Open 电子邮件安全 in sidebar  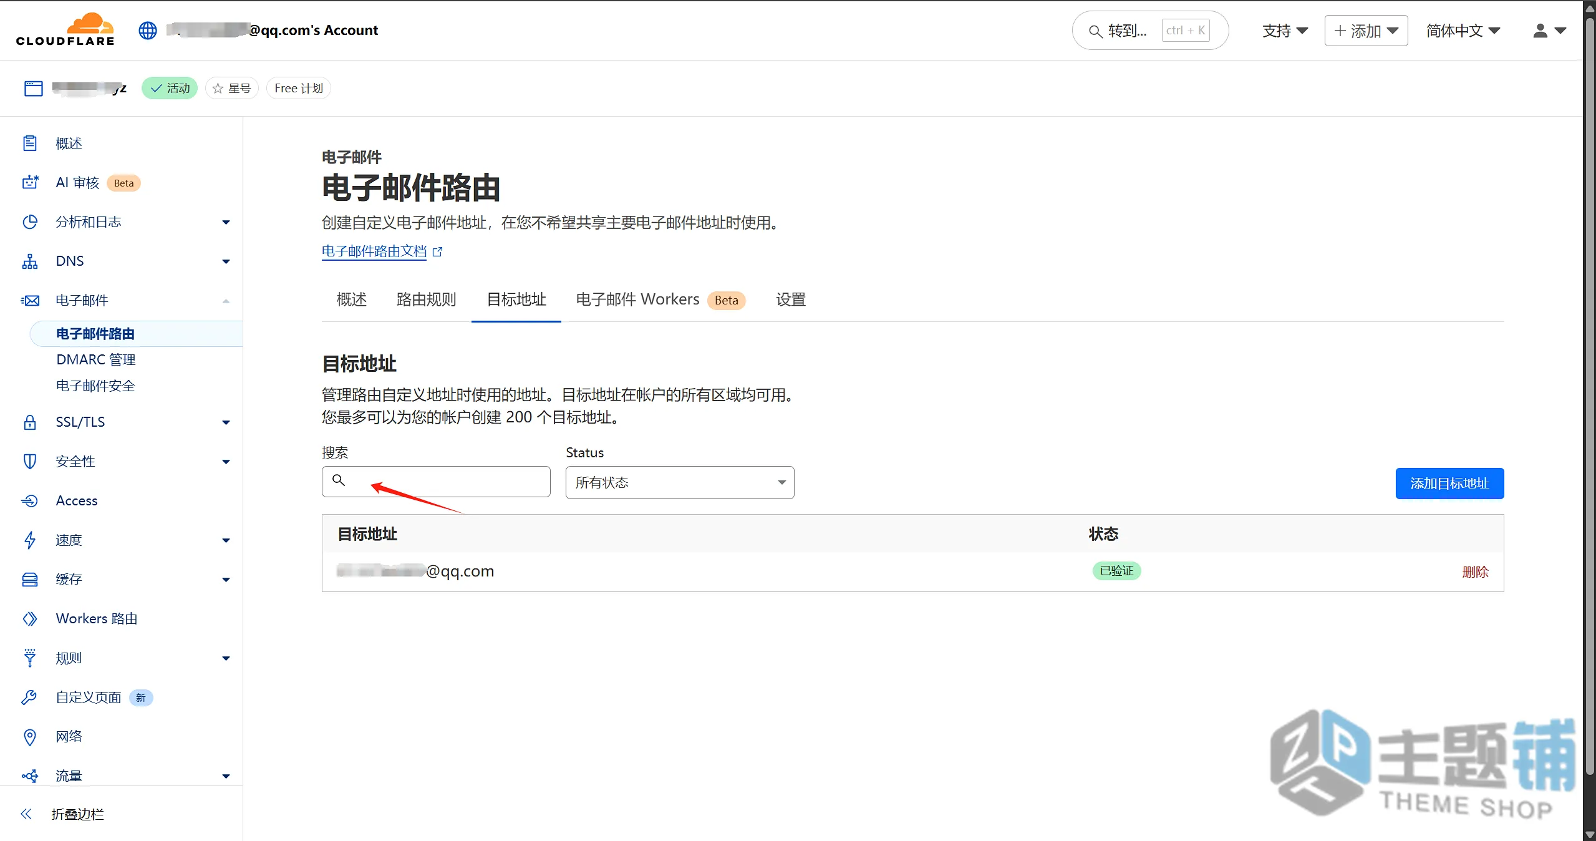pos(95,386)
